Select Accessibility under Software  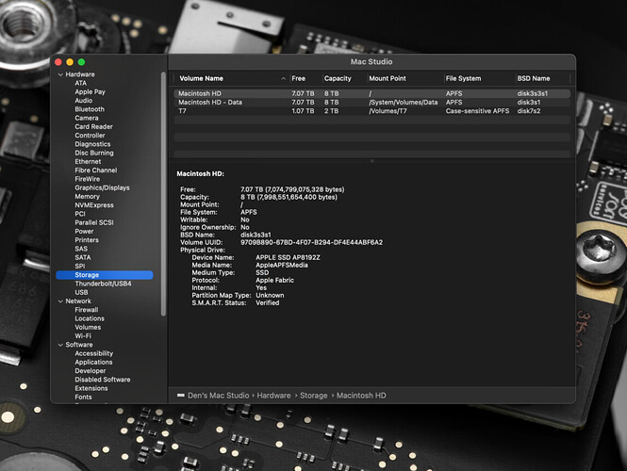point(94,353)
